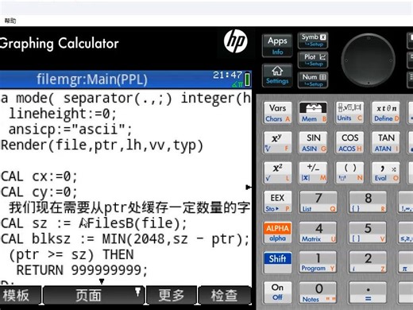The width and height of the screenshot is (413, 310).
Task: Tap the xtθn Define key
Action: click(x=386, y=113)
